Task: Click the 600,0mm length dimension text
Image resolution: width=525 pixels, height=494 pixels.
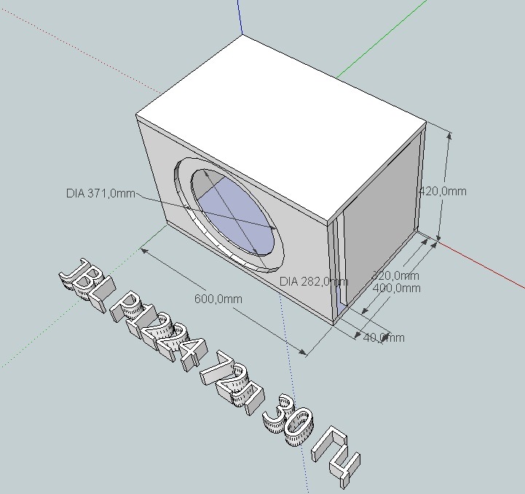Action: coord(218,299)
